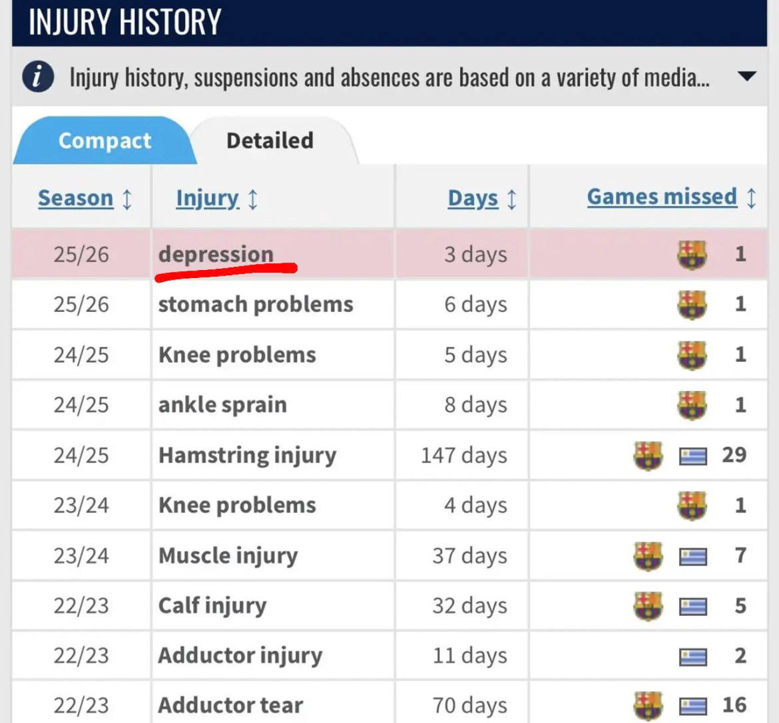Click Barcelona crest in depression row
The image size is (779, 723).
[x=692, y=254]
